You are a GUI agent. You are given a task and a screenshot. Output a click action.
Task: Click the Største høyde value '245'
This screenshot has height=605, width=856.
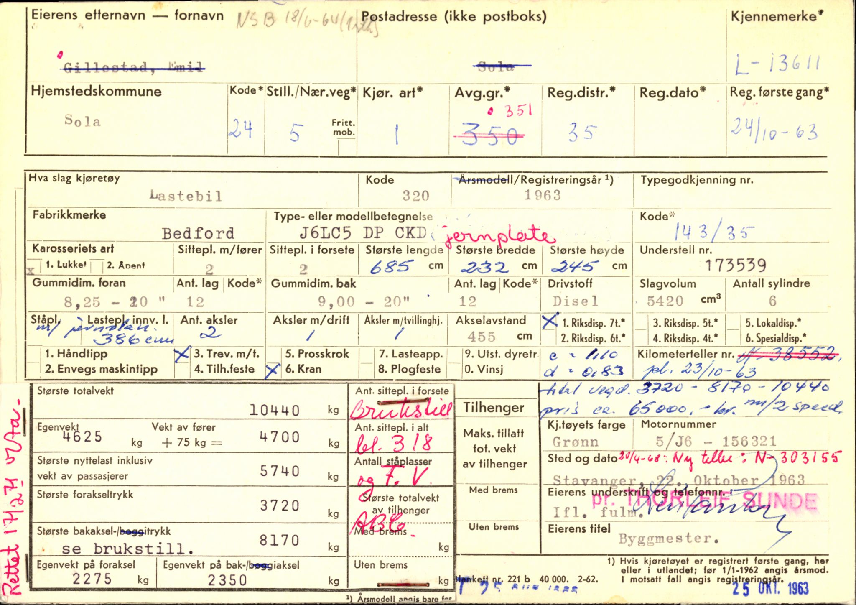575,266
